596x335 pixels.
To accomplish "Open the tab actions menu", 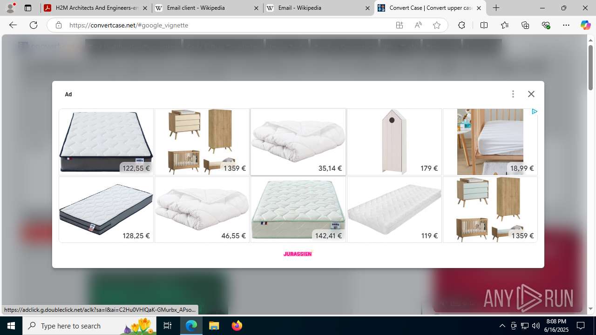I will tap(28, 8).
